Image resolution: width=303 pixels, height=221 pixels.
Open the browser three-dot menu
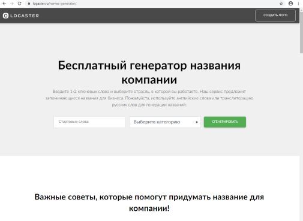[298, 4]
